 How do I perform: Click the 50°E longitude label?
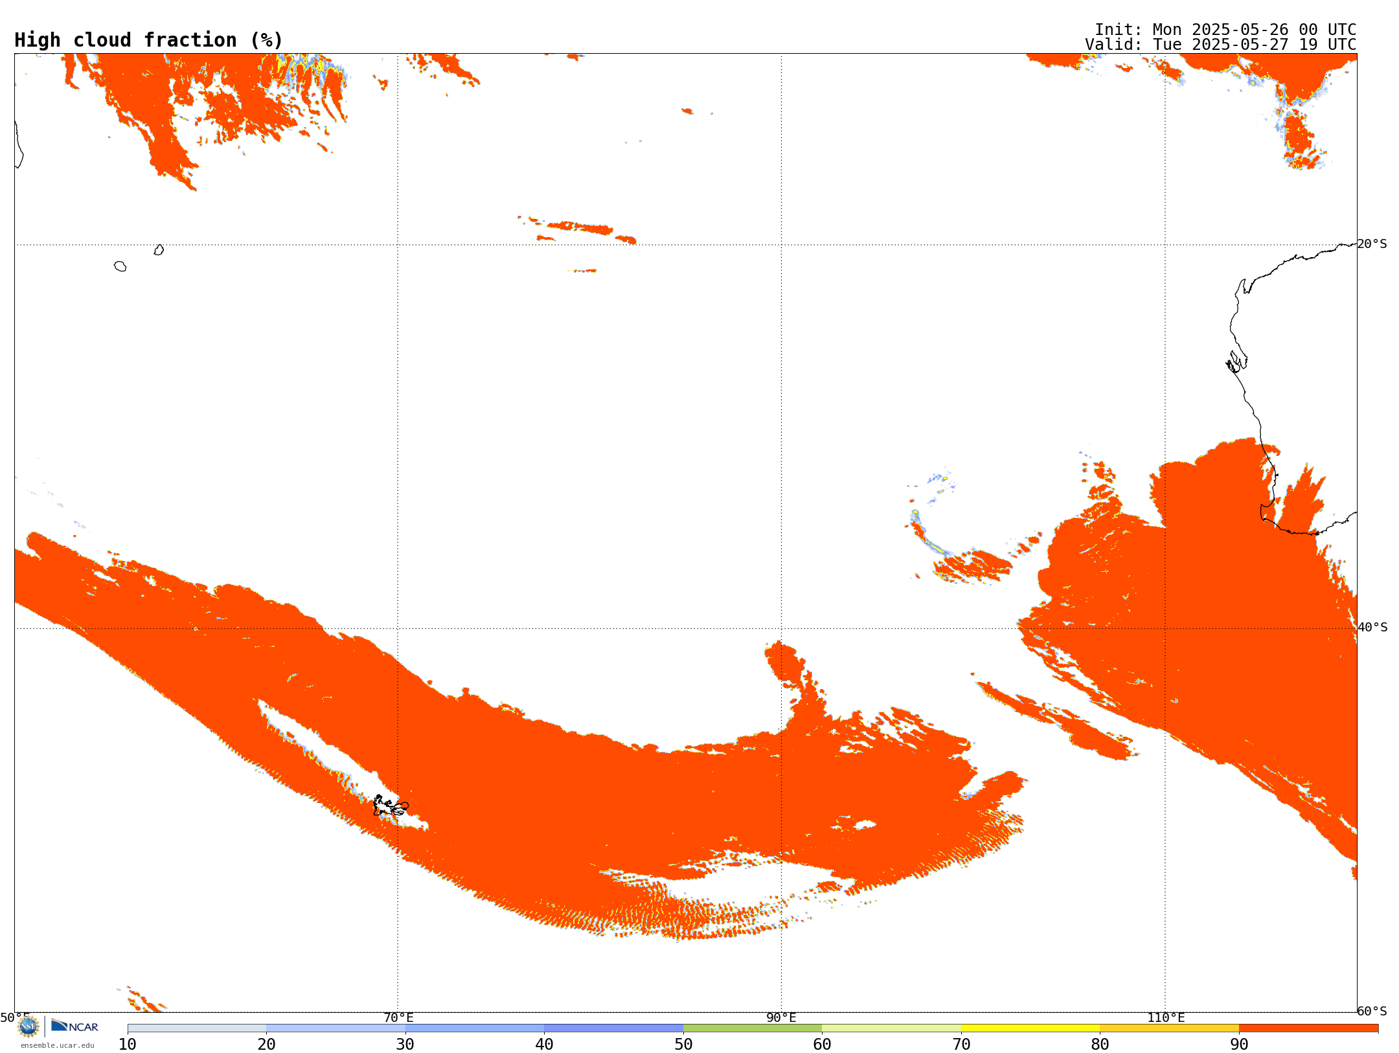coord(15,1018)
